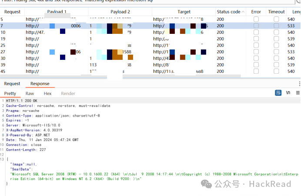Click the 'Content-Length: 227' header line

pos(26,150)
